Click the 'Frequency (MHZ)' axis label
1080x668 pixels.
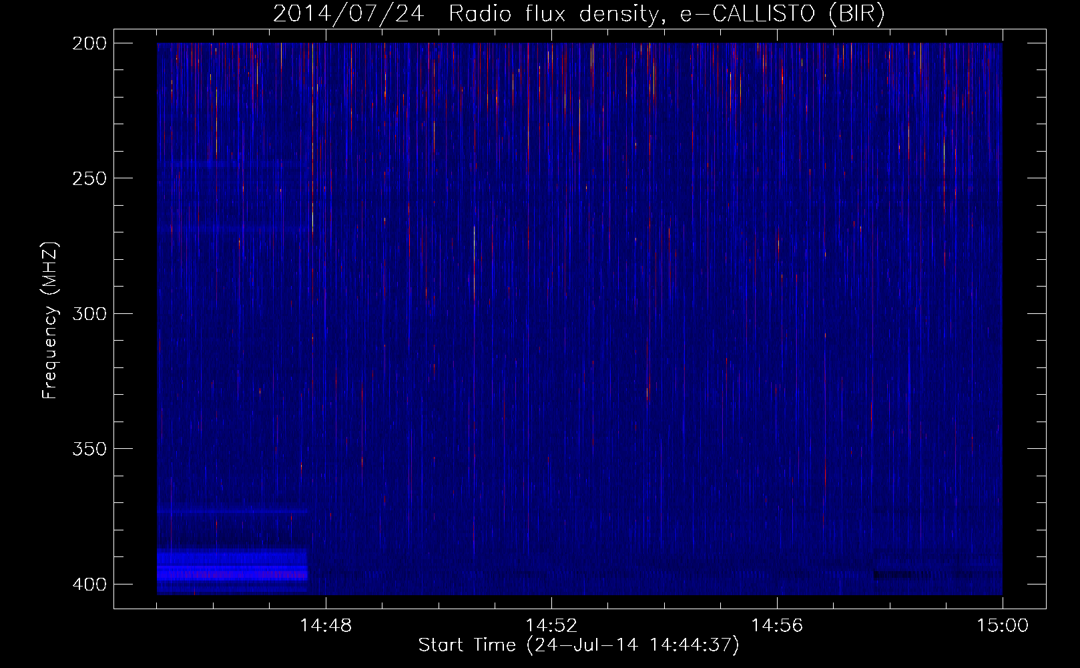point(50,321)
